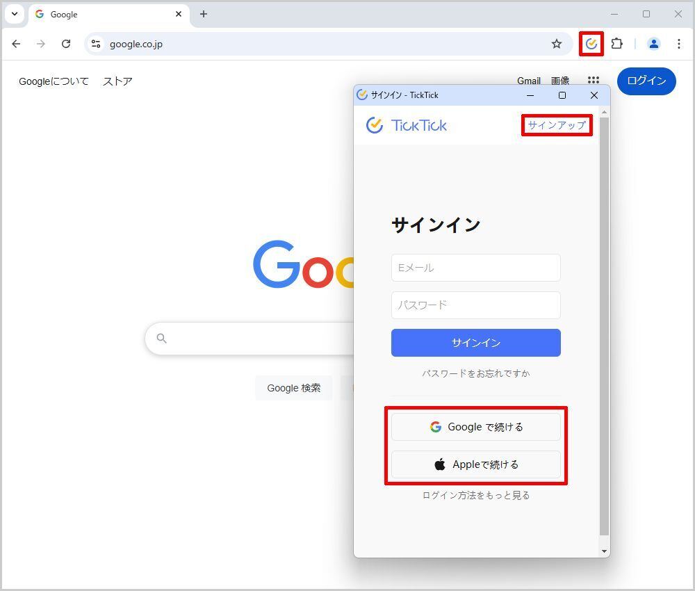695x591 pixels.
Task: Focus the パスワード input field
Action: tap(475, 305)
